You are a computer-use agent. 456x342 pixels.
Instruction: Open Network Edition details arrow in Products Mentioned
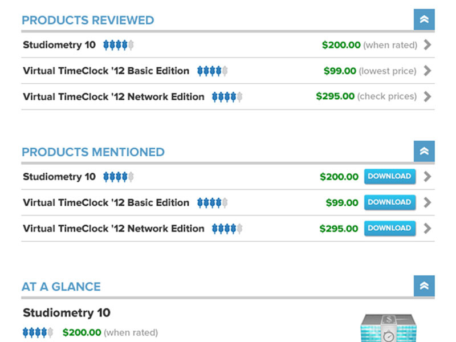(x=427, y=228)
